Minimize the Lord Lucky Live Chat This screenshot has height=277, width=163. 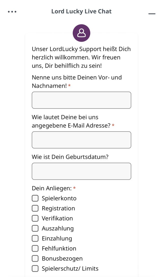(152, 14)
